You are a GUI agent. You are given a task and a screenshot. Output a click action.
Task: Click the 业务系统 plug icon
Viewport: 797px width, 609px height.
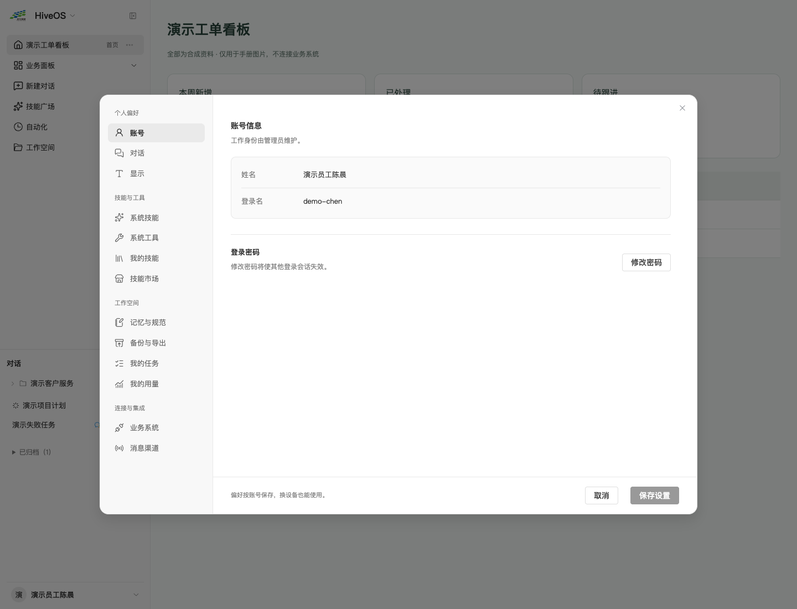[119, 428]
